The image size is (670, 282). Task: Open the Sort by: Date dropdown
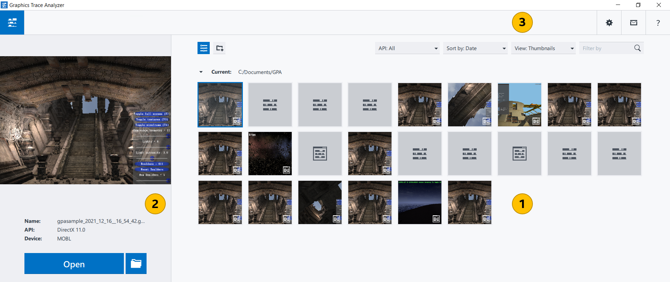476,48
